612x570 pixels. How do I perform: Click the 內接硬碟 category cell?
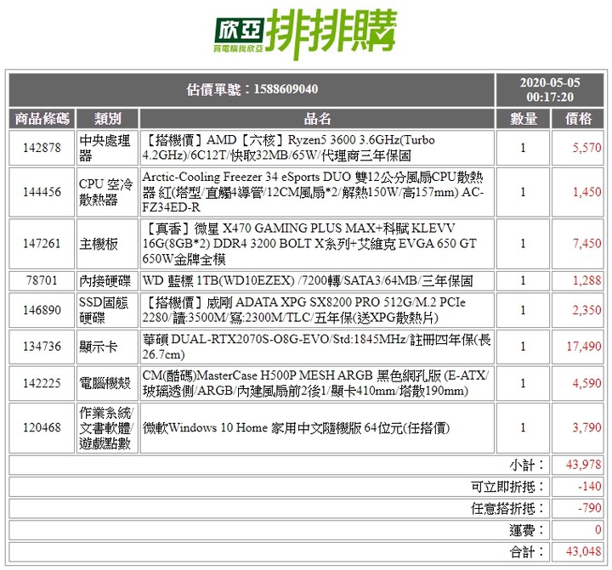107,280
